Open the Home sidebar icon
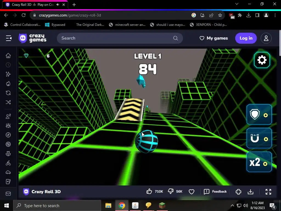Viewport: 281px width, 211px height. click(8, 55)
